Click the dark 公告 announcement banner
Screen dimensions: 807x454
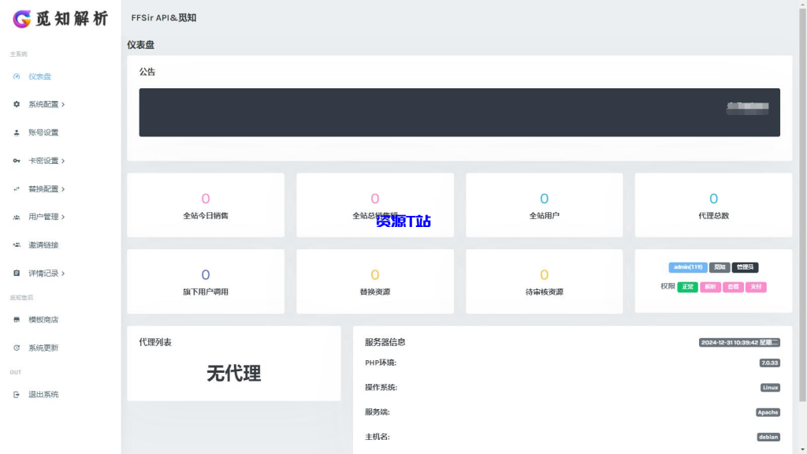click(459, 112)
